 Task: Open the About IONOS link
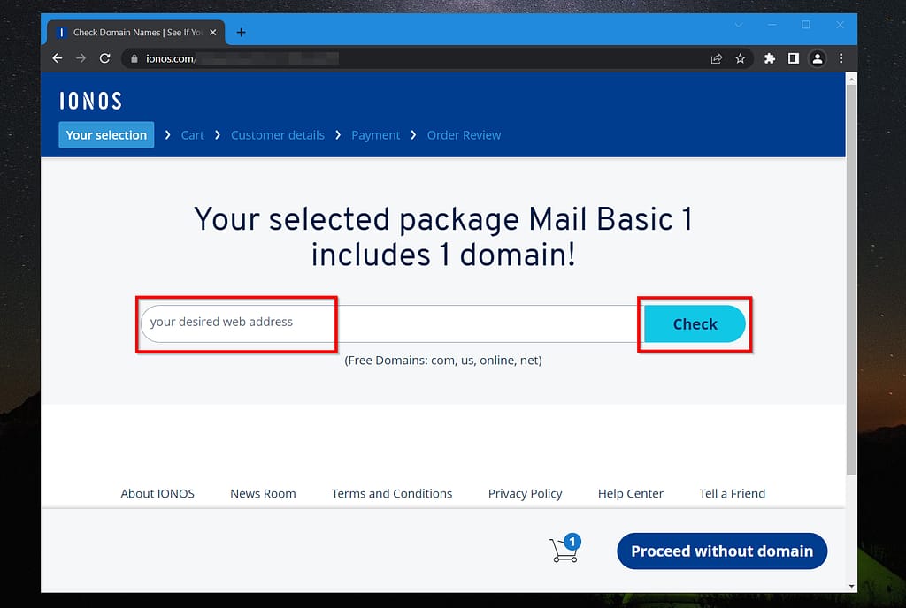pos(157,493)
